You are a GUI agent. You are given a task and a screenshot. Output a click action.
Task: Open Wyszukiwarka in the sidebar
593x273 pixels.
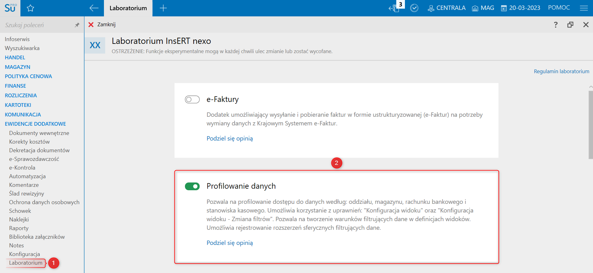[x=22, y=48]
